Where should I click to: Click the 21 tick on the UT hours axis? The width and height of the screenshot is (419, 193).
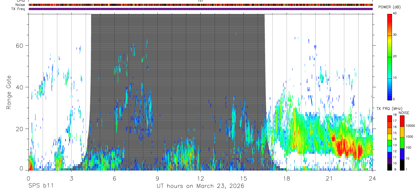click(x=329, y=178)
